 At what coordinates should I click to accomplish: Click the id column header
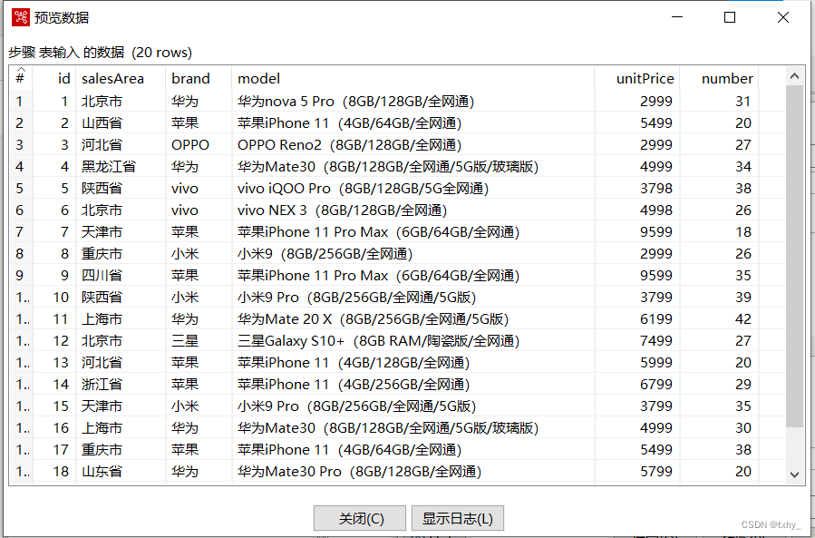coord(62,78)
